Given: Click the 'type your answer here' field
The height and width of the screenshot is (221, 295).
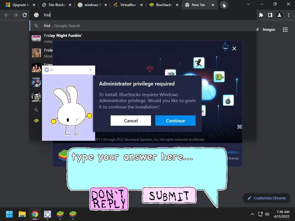Looking at the screenshot, I should tap(147, 169).
